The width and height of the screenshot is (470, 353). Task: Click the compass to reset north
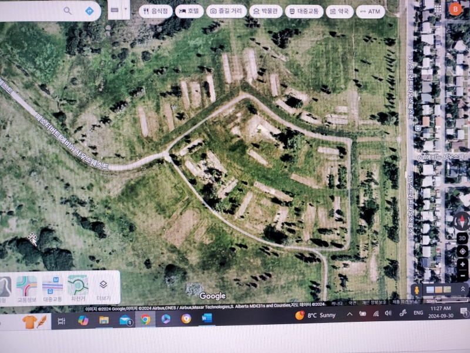462,222
